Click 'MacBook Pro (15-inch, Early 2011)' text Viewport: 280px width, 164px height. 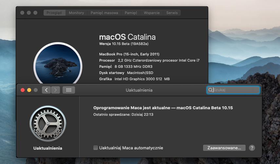tap(129, 54)
